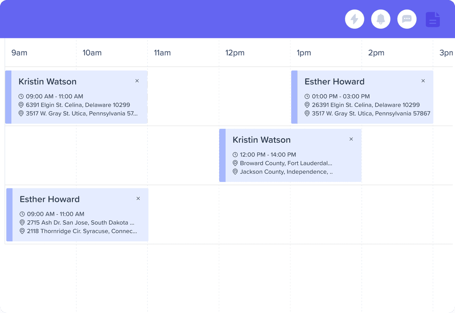Viewport: 455px width, 313px height.
Task: Select the 12pm column header
Action: [235, 53]
